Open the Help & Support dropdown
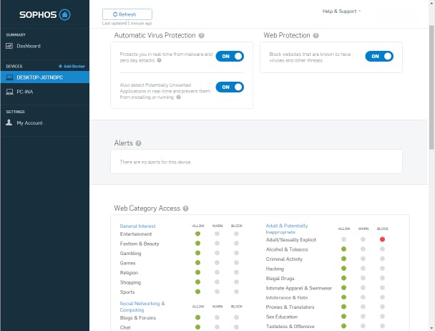The width and height of the screenshot is (435, 331). point(341,11)
